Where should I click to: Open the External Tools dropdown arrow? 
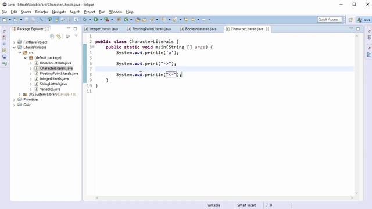coord(112,20)
